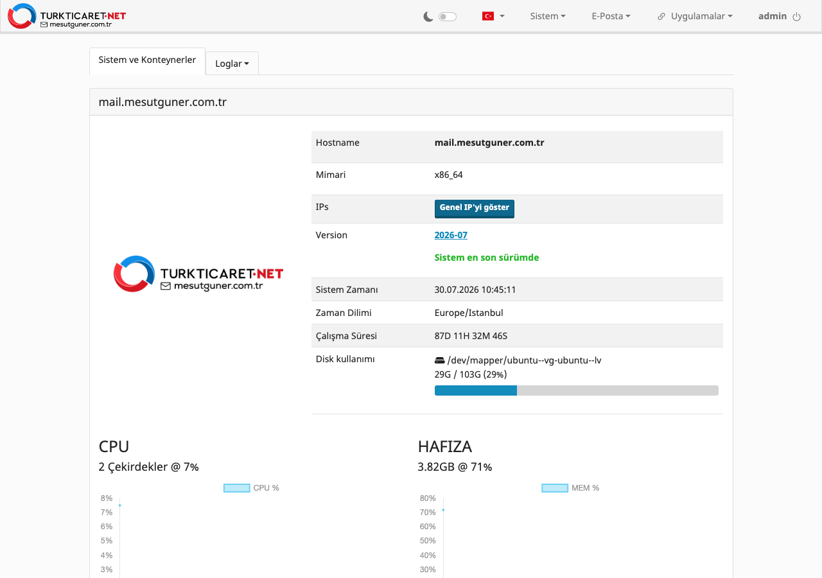Toggle the MEM % chart legend box
The width and height of the screenshot is (822, 578).
click(555, 488)
